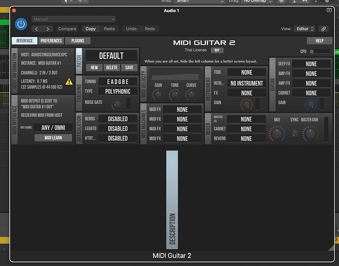Open the first MIDI FX slot
This screenshot has height=266, width=339.
coord(182,110)
